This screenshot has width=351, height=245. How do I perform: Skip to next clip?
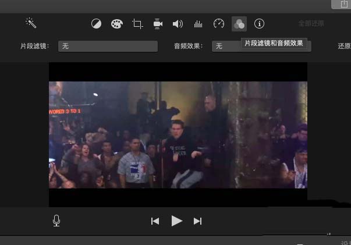coord(198,221)
